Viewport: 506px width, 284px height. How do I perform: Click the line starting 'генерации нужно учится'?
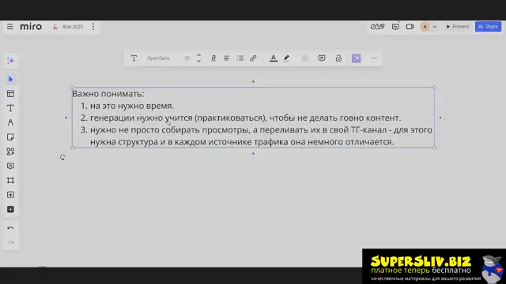pyautogui.click(x=246, y=118)
